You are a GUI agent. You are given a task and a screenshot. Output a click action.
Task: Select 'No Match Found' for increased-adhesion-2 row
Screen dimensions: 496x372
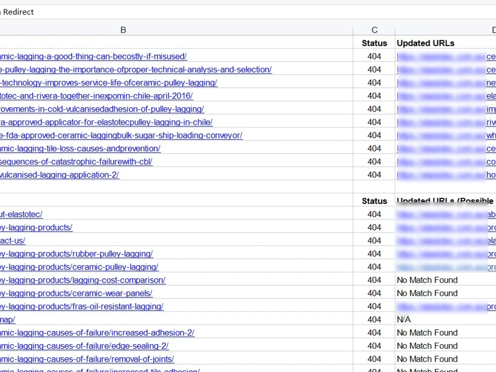[x=428, y=333]
